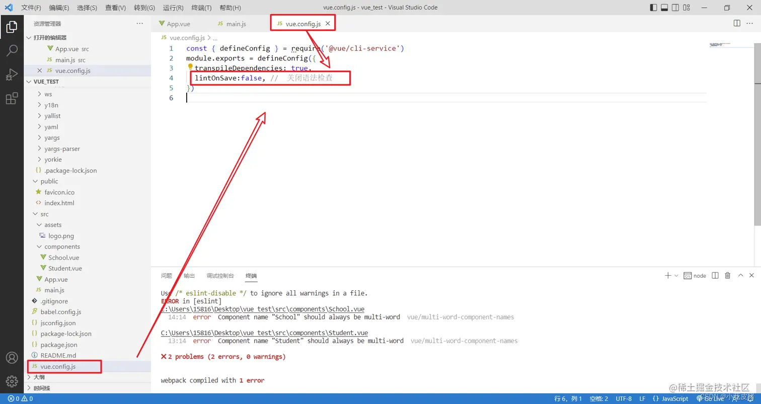Close vue.config.js in open editors list
The width and height of the screenshot is (761, 404).
click(40, 70)
